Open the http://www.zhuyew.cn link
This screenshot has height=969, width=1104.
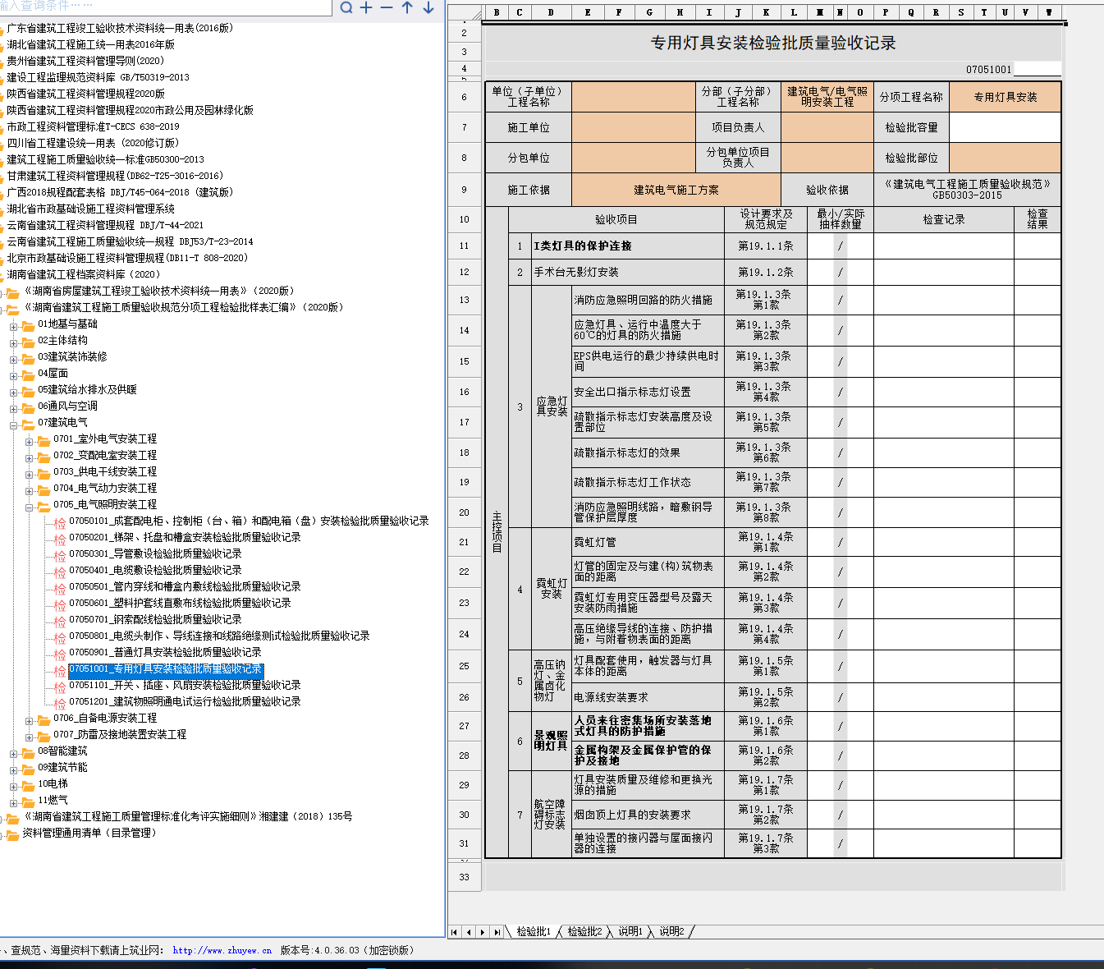click(x=222, y=950)
